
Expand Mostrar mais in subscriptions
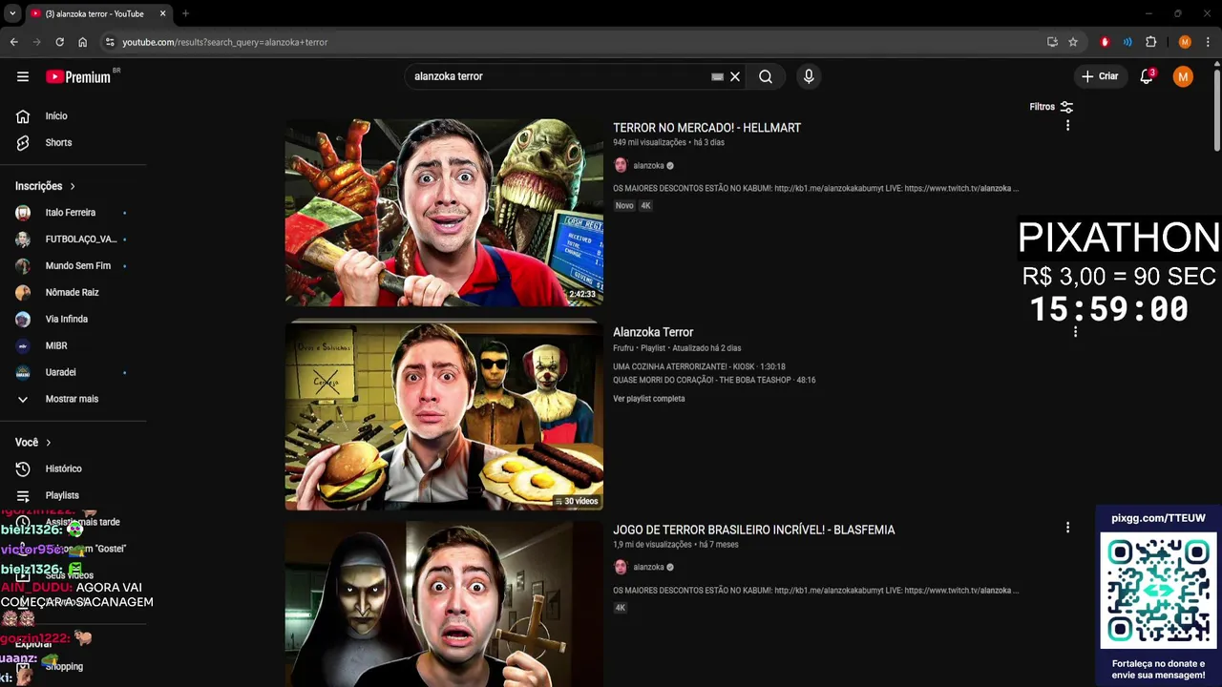(x=74, y=399)
